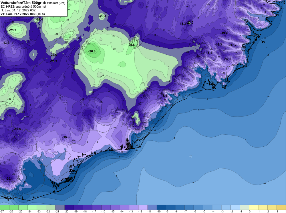Click the -18.5 temperature label
This screenshot has width=286, height=213.
click(209, 53)
